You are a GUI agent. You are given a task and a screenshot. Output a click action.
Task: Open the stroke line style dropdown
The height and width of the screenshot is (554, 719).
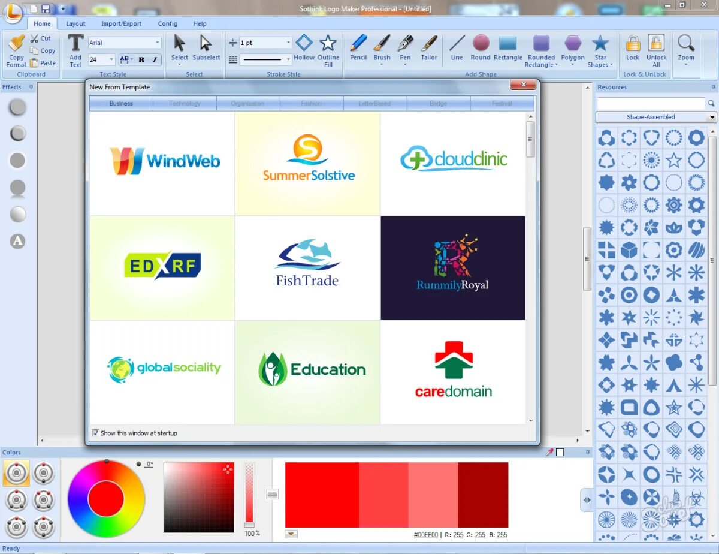(x=288, y=59)
